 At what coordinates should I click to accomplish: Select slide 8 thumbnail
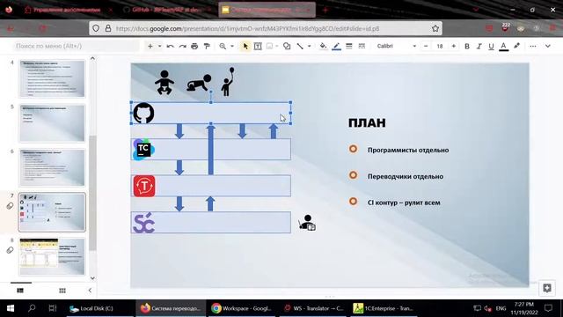pyautogui.click(x=53, y=256)
